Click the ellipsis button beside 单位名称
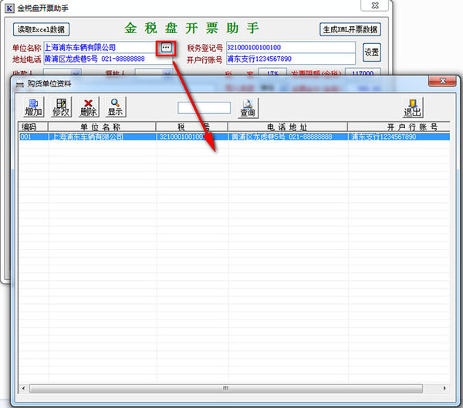Image resolution: width=463 pixels, height=408 pixels. point(165,48)
